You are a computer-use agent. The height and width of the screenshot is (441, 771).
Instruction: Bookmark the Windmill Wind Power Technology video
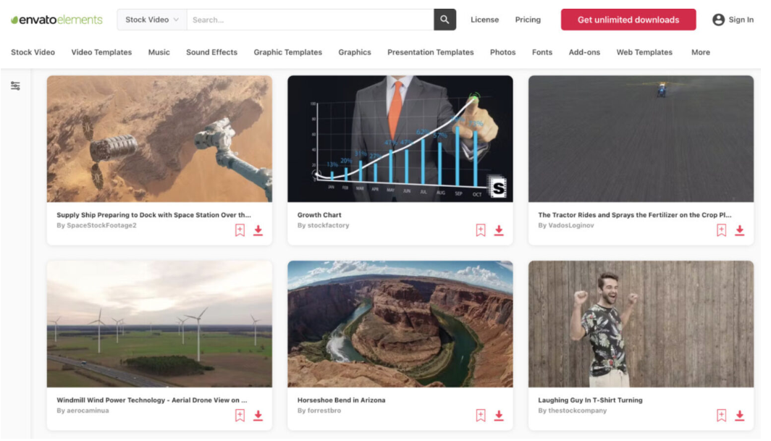pyautogui.click(x=240, y=416)
